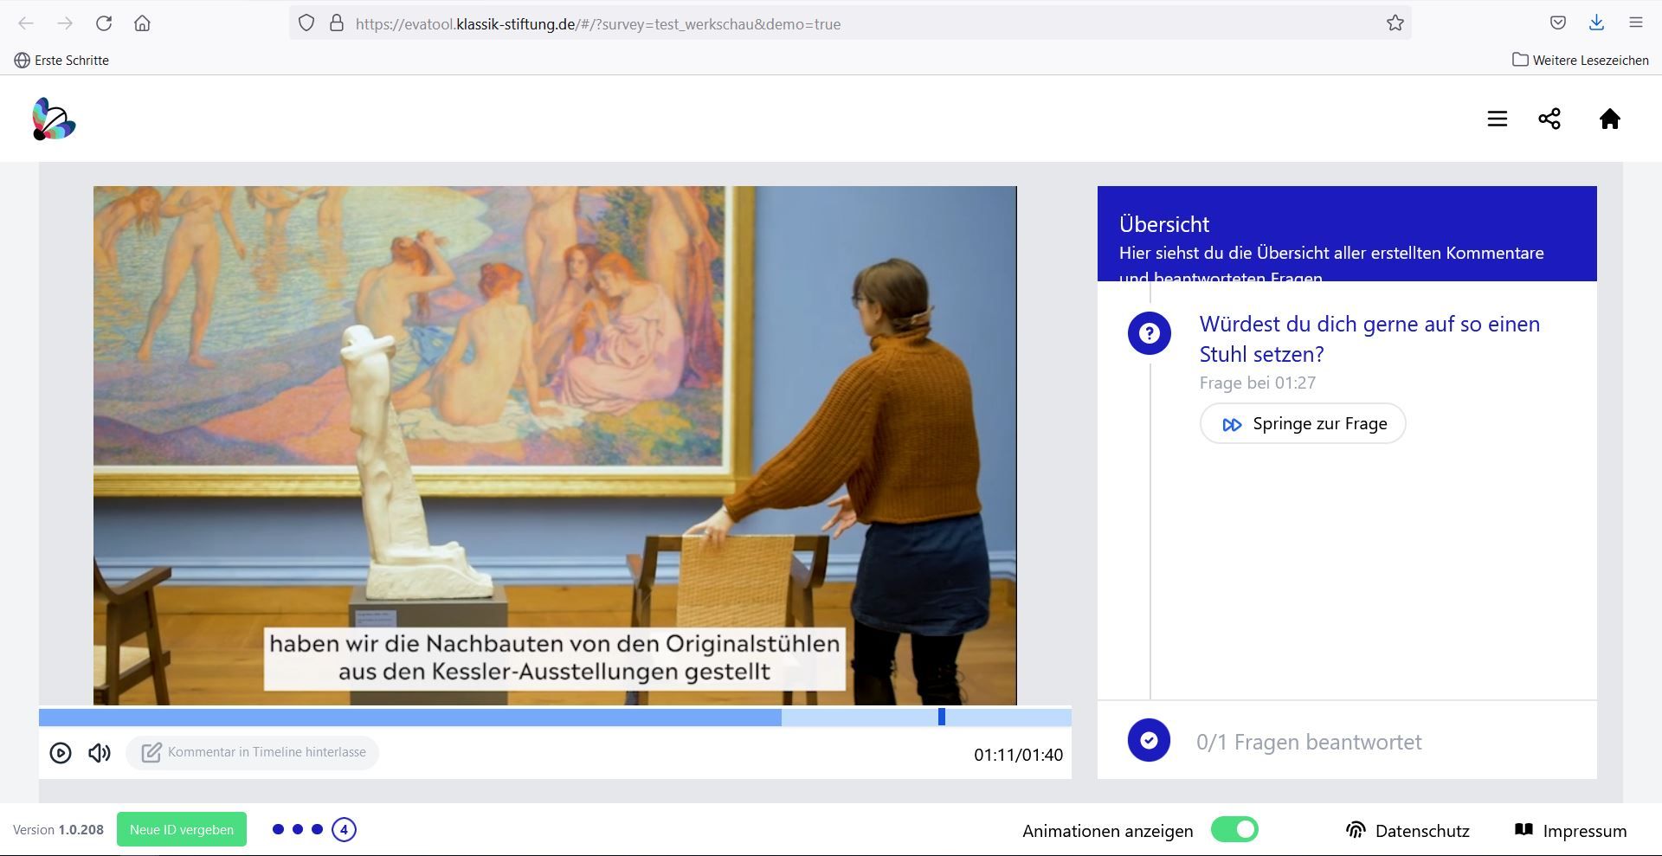Select step 4 circle indicator

(x=344, y=829)
